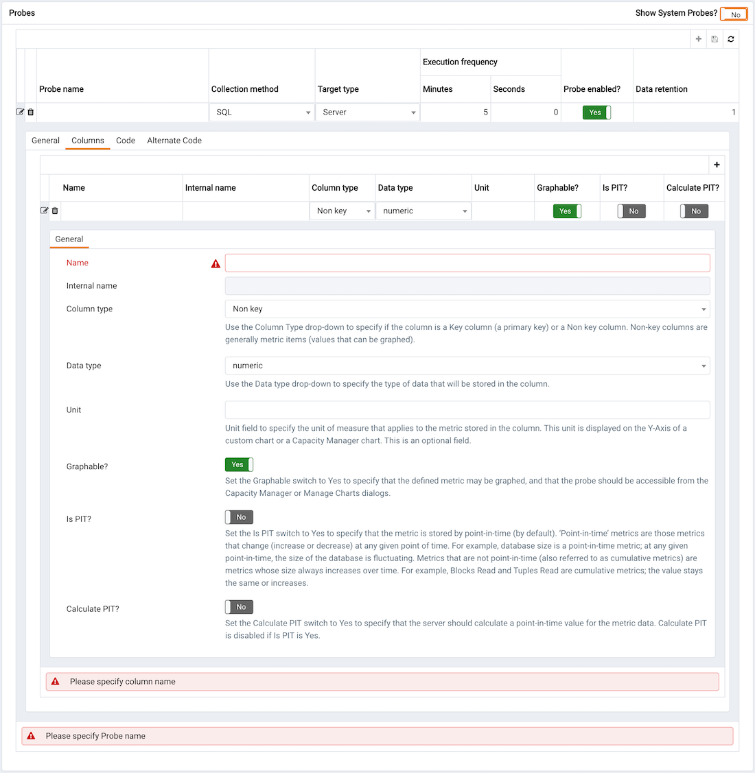
Task: Click the probe name cell
Action: 122,112
